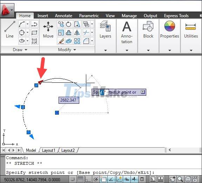Click the Rotate tool
Viewport: 202px width, 183px height.
click(x=69, y=24)
